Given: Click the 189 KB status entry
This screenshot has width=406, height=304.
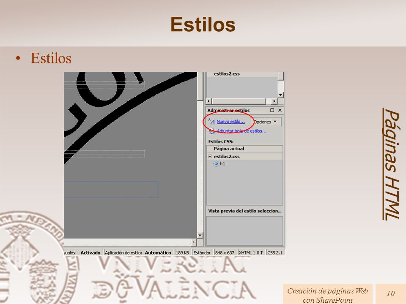Looking at the screenshot, I should (x=182, y=253).
